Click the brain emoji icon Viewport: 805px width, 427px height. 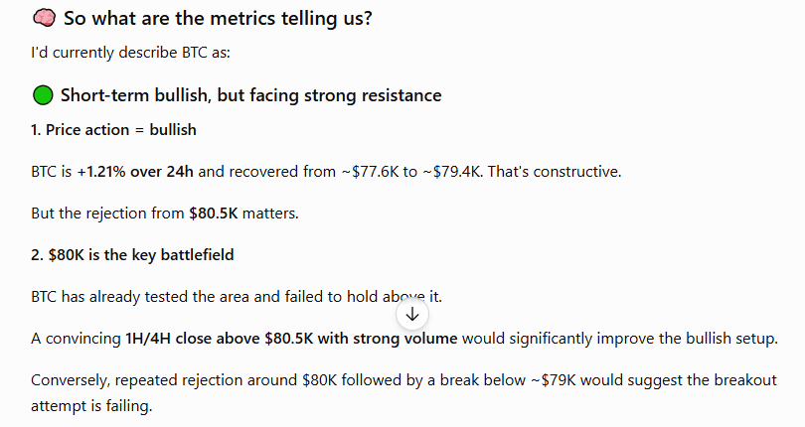(x=44, y=18)
